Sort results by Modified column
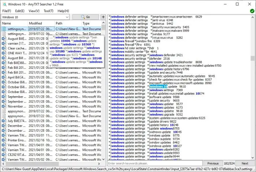The image size is (256, 172). [41, 23]
